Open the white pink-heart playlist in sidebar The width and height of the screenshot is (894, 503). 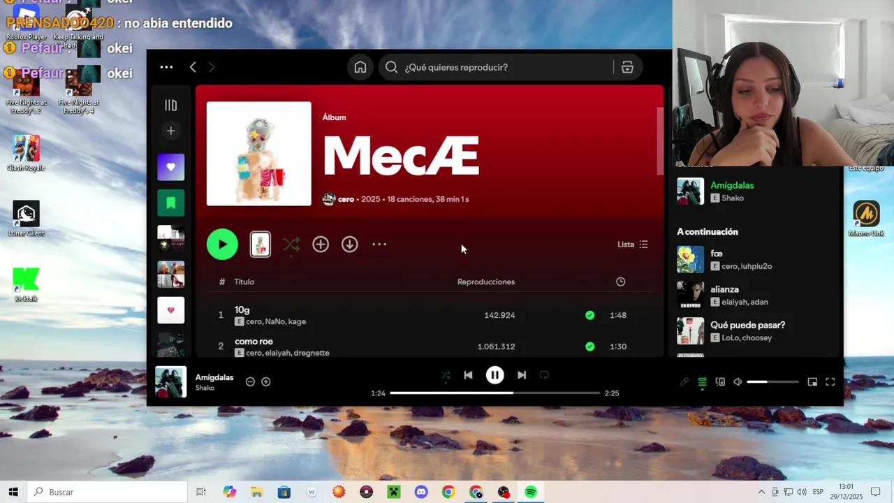point(170,310)
